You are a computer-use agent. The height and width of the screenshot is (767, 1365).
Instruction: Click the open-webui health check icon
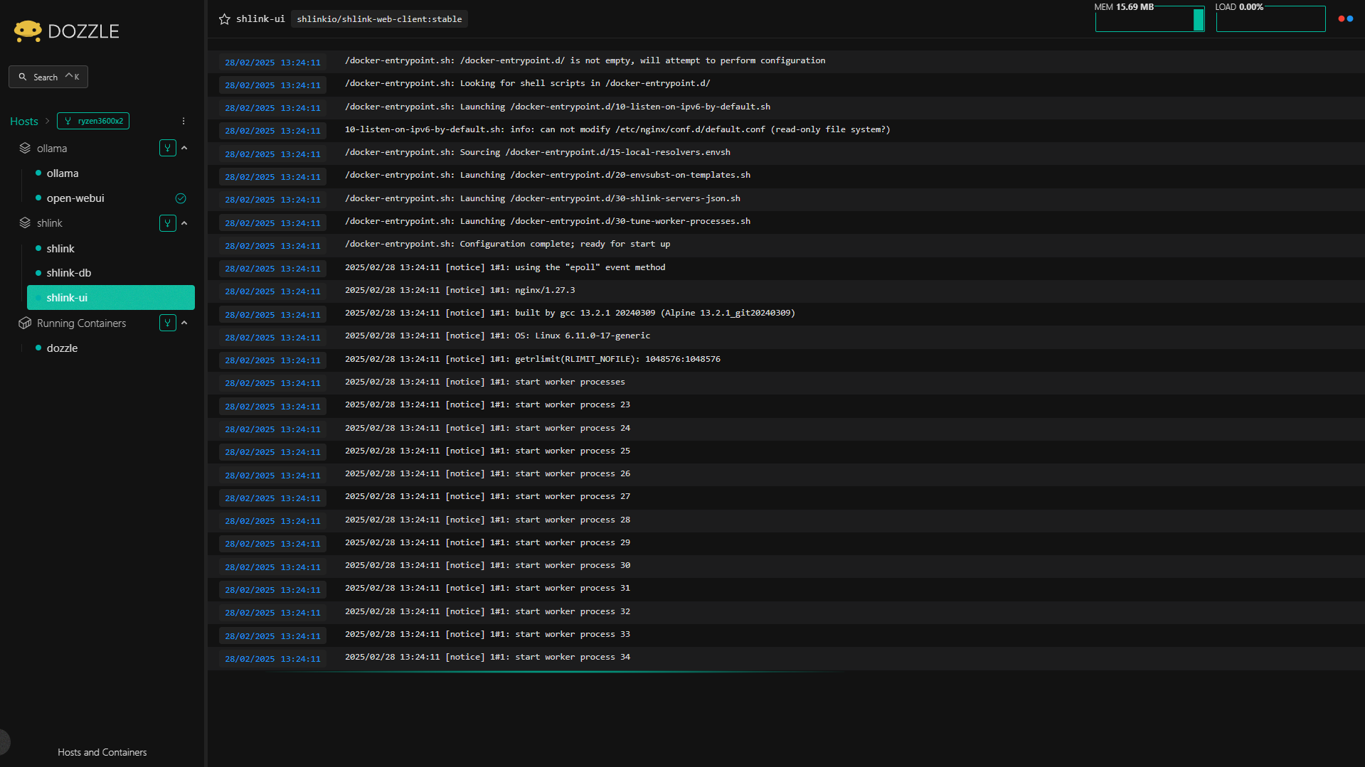tap(181, 198)
